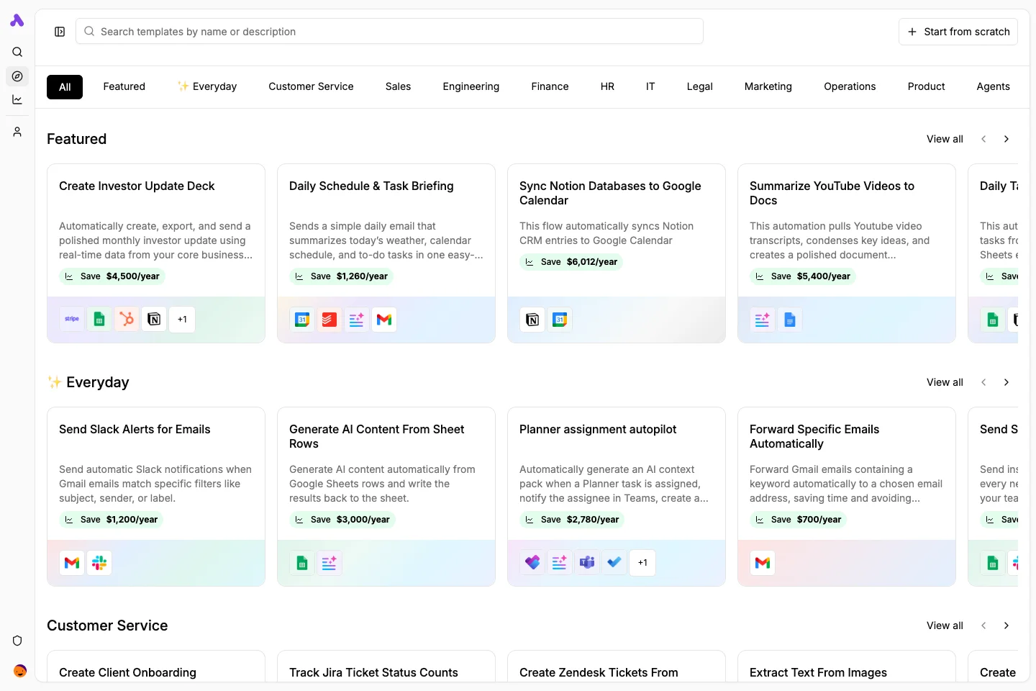The width and height of the screenshot is (1036, 691).
Task: Click AI sparkle icon on Daily Schedule card
Action: (x=357, y=319)
